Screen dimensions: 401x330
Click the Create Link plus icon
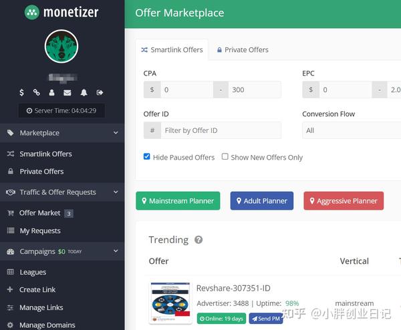[10, 289]
